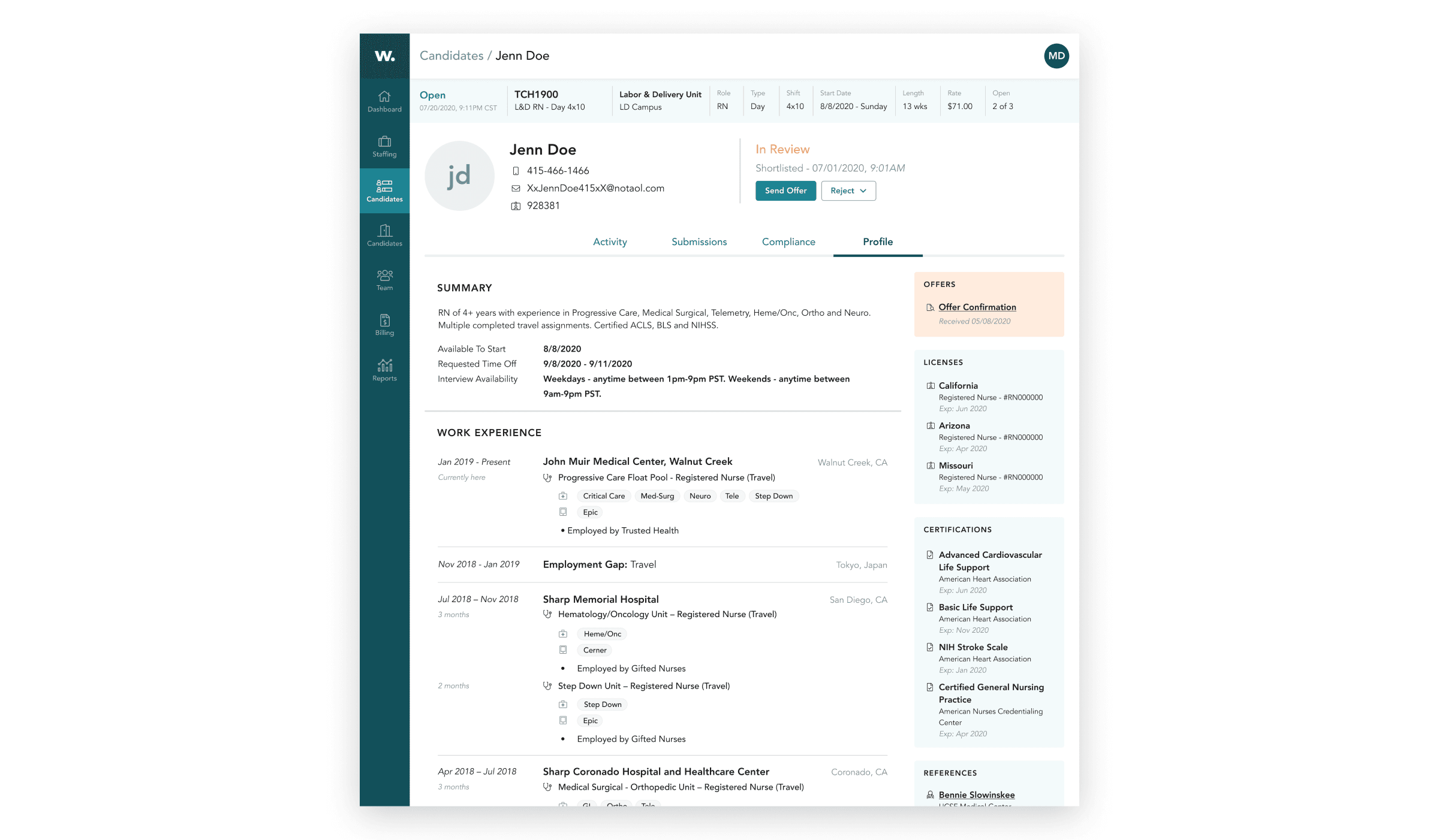Screen dimensions: 1439x840
Task: Click the jd profile avatar
Action: pyautogui.click(x=459, y=176)
